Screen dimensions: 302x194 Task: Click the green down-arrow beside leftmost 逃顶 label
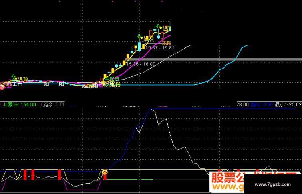[14, 77]
